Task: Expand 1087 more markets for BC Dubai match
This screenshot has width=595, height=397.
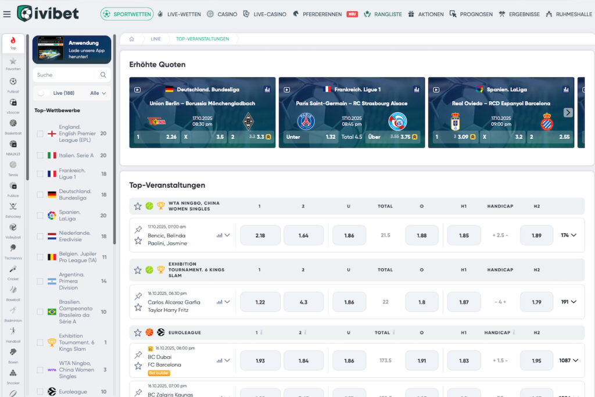Action: (568, 360)
